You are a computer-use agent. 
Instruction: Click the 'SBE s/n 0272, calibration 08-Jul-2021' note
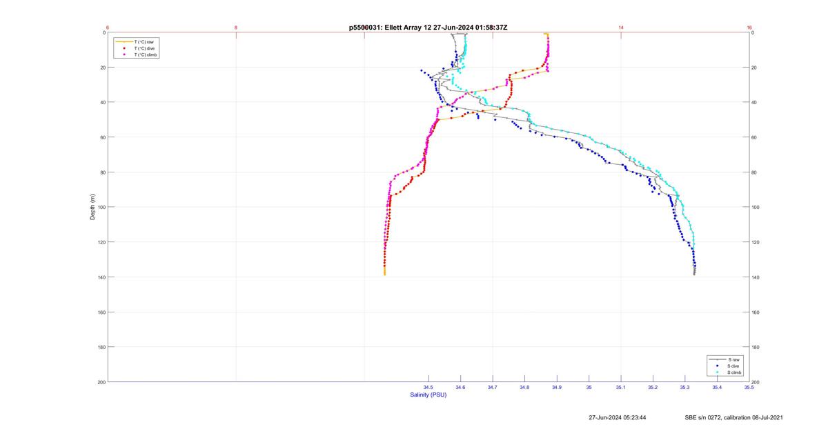[733, 417]
